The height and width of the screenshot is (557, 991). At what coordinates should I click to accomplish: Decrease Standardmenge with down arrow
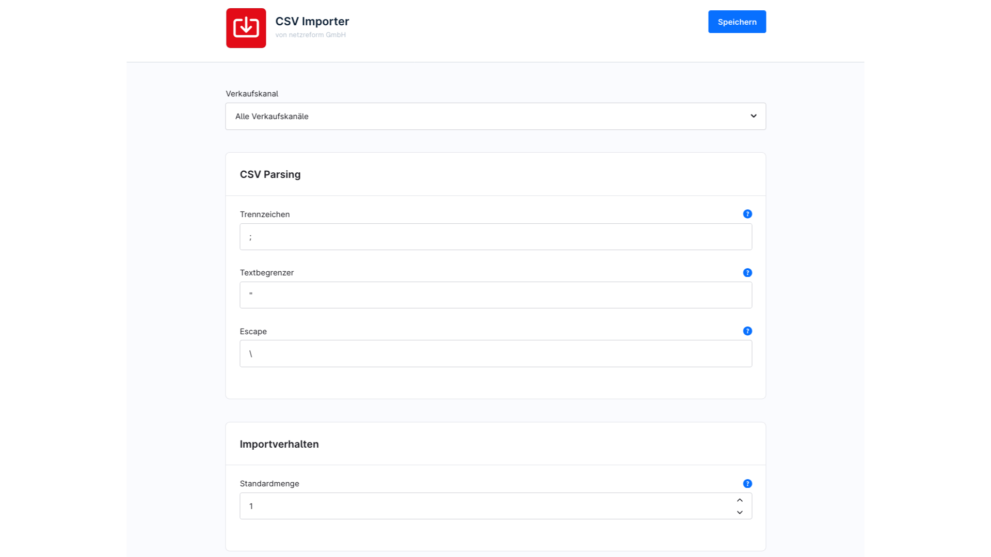coord(740,512)
